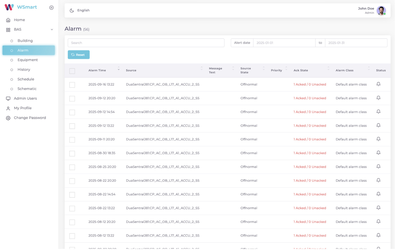Click bell icon for 2025-09-12 13:22 alarm
The height and width of the screenshot is (250, 395).
(378, 125)
